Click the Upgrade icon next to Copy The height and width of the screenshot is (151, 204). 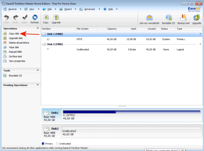coord(56,17)
